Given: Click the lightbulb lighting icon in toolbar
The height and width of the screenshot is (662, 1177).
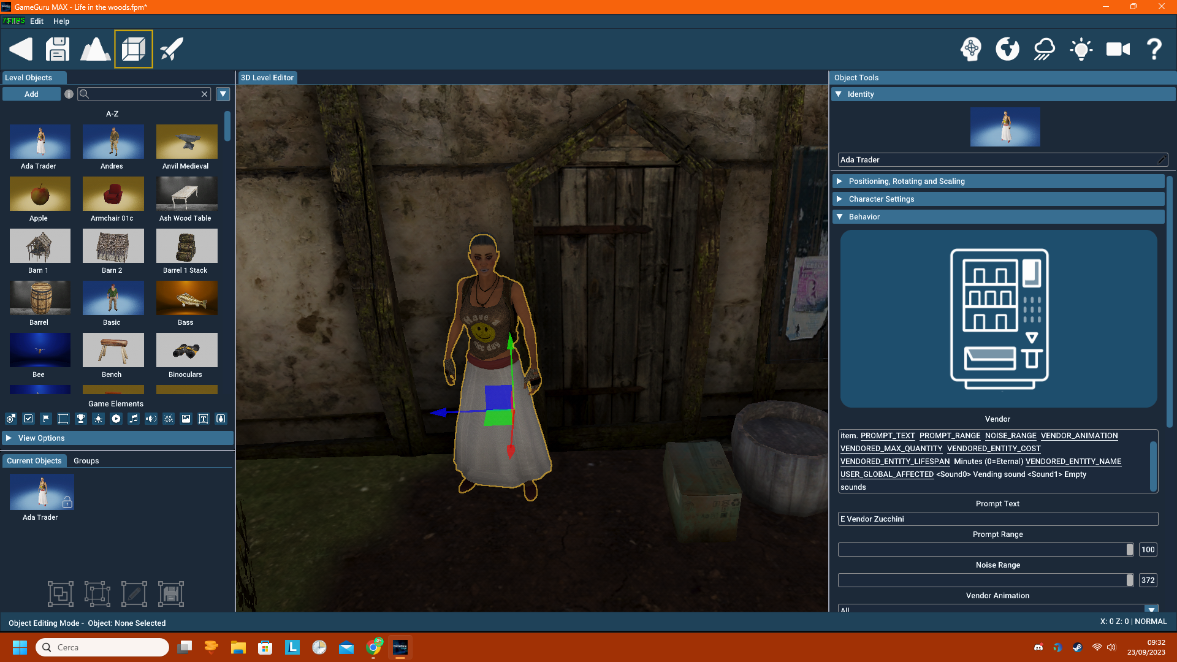Looking at the screenshot, I should (1081, 49).
